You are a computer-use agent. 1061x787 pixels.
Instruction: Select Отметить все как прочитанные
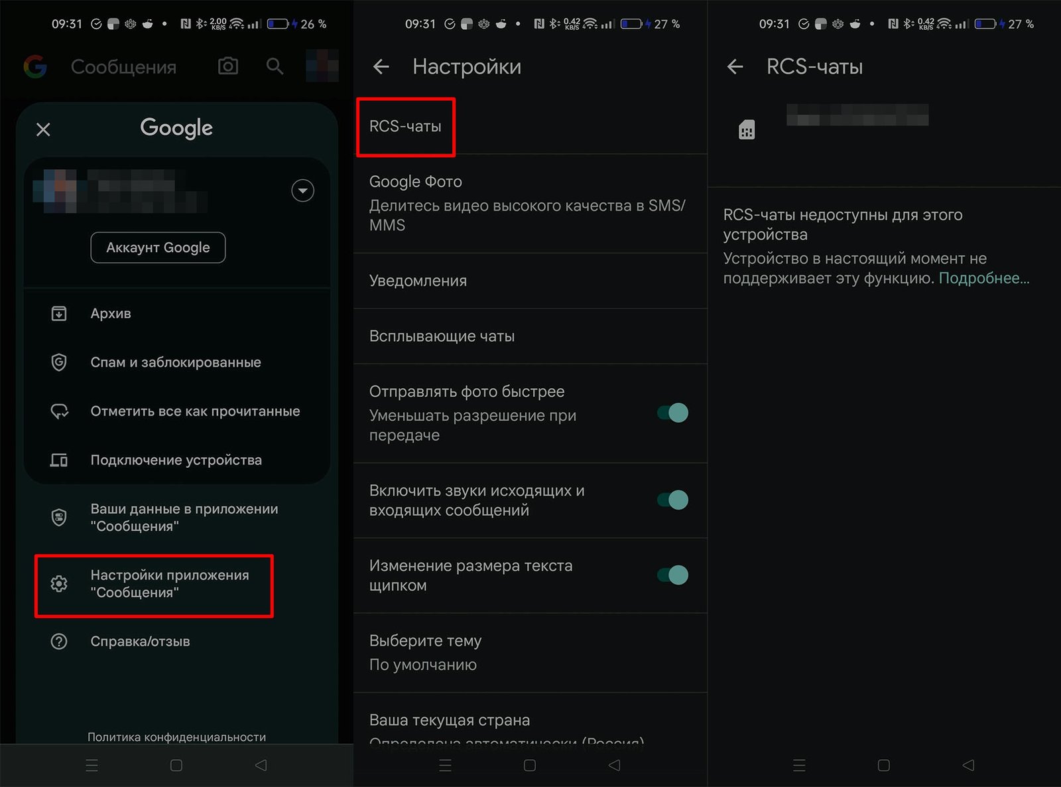pyautogui.click(x=177, y=411)
